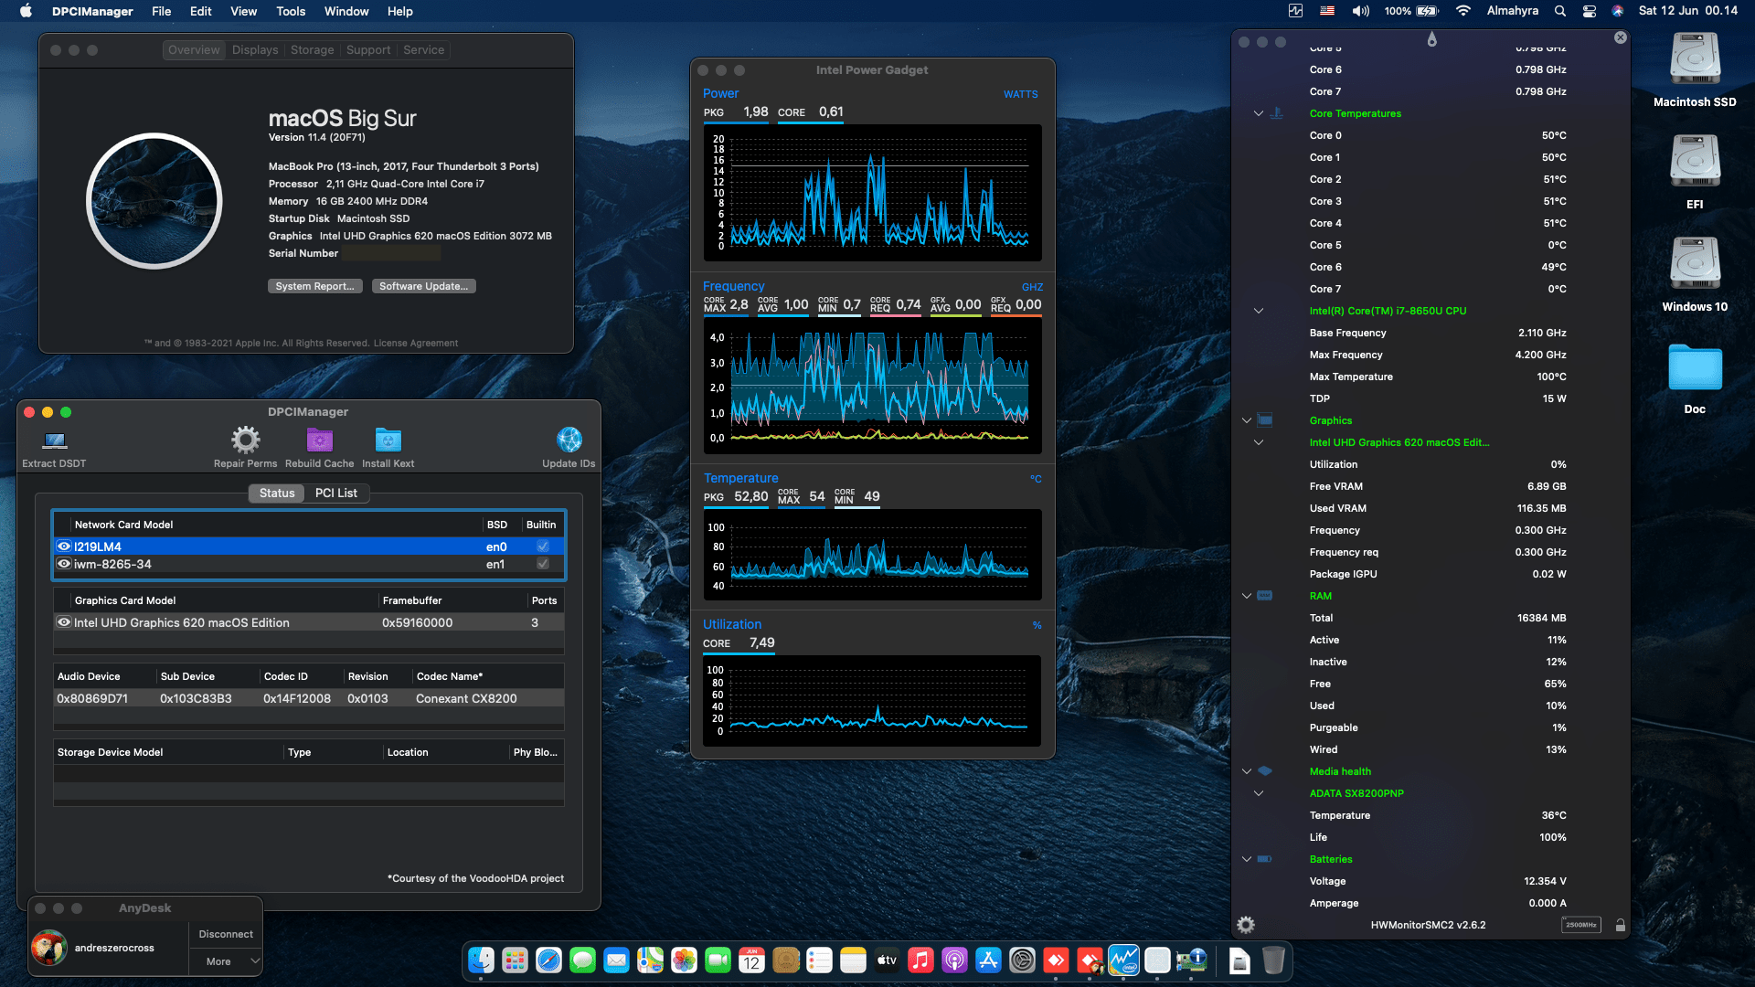This screenshot has width=1755, height=987.
Task: Click the Update IDs globe icon
Action: click(569, 440)
